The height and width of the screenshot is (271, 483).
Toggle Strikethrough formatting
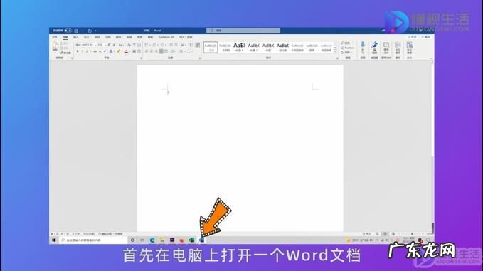(x=95, y=51)
